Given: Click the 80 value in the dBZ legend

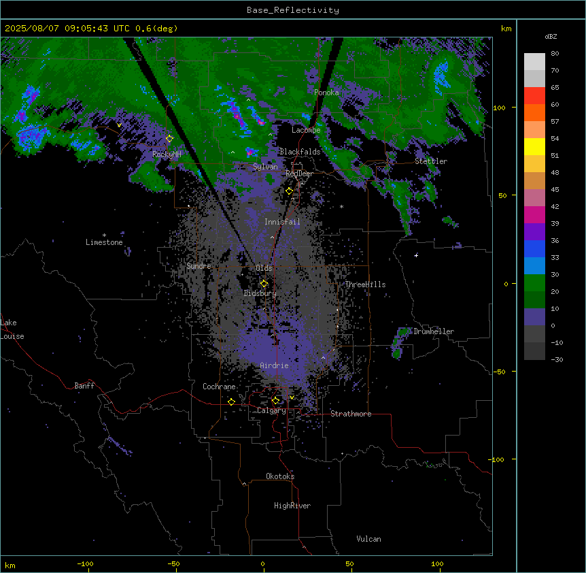Looking at the screenshot, I should (x=555, y=54).
